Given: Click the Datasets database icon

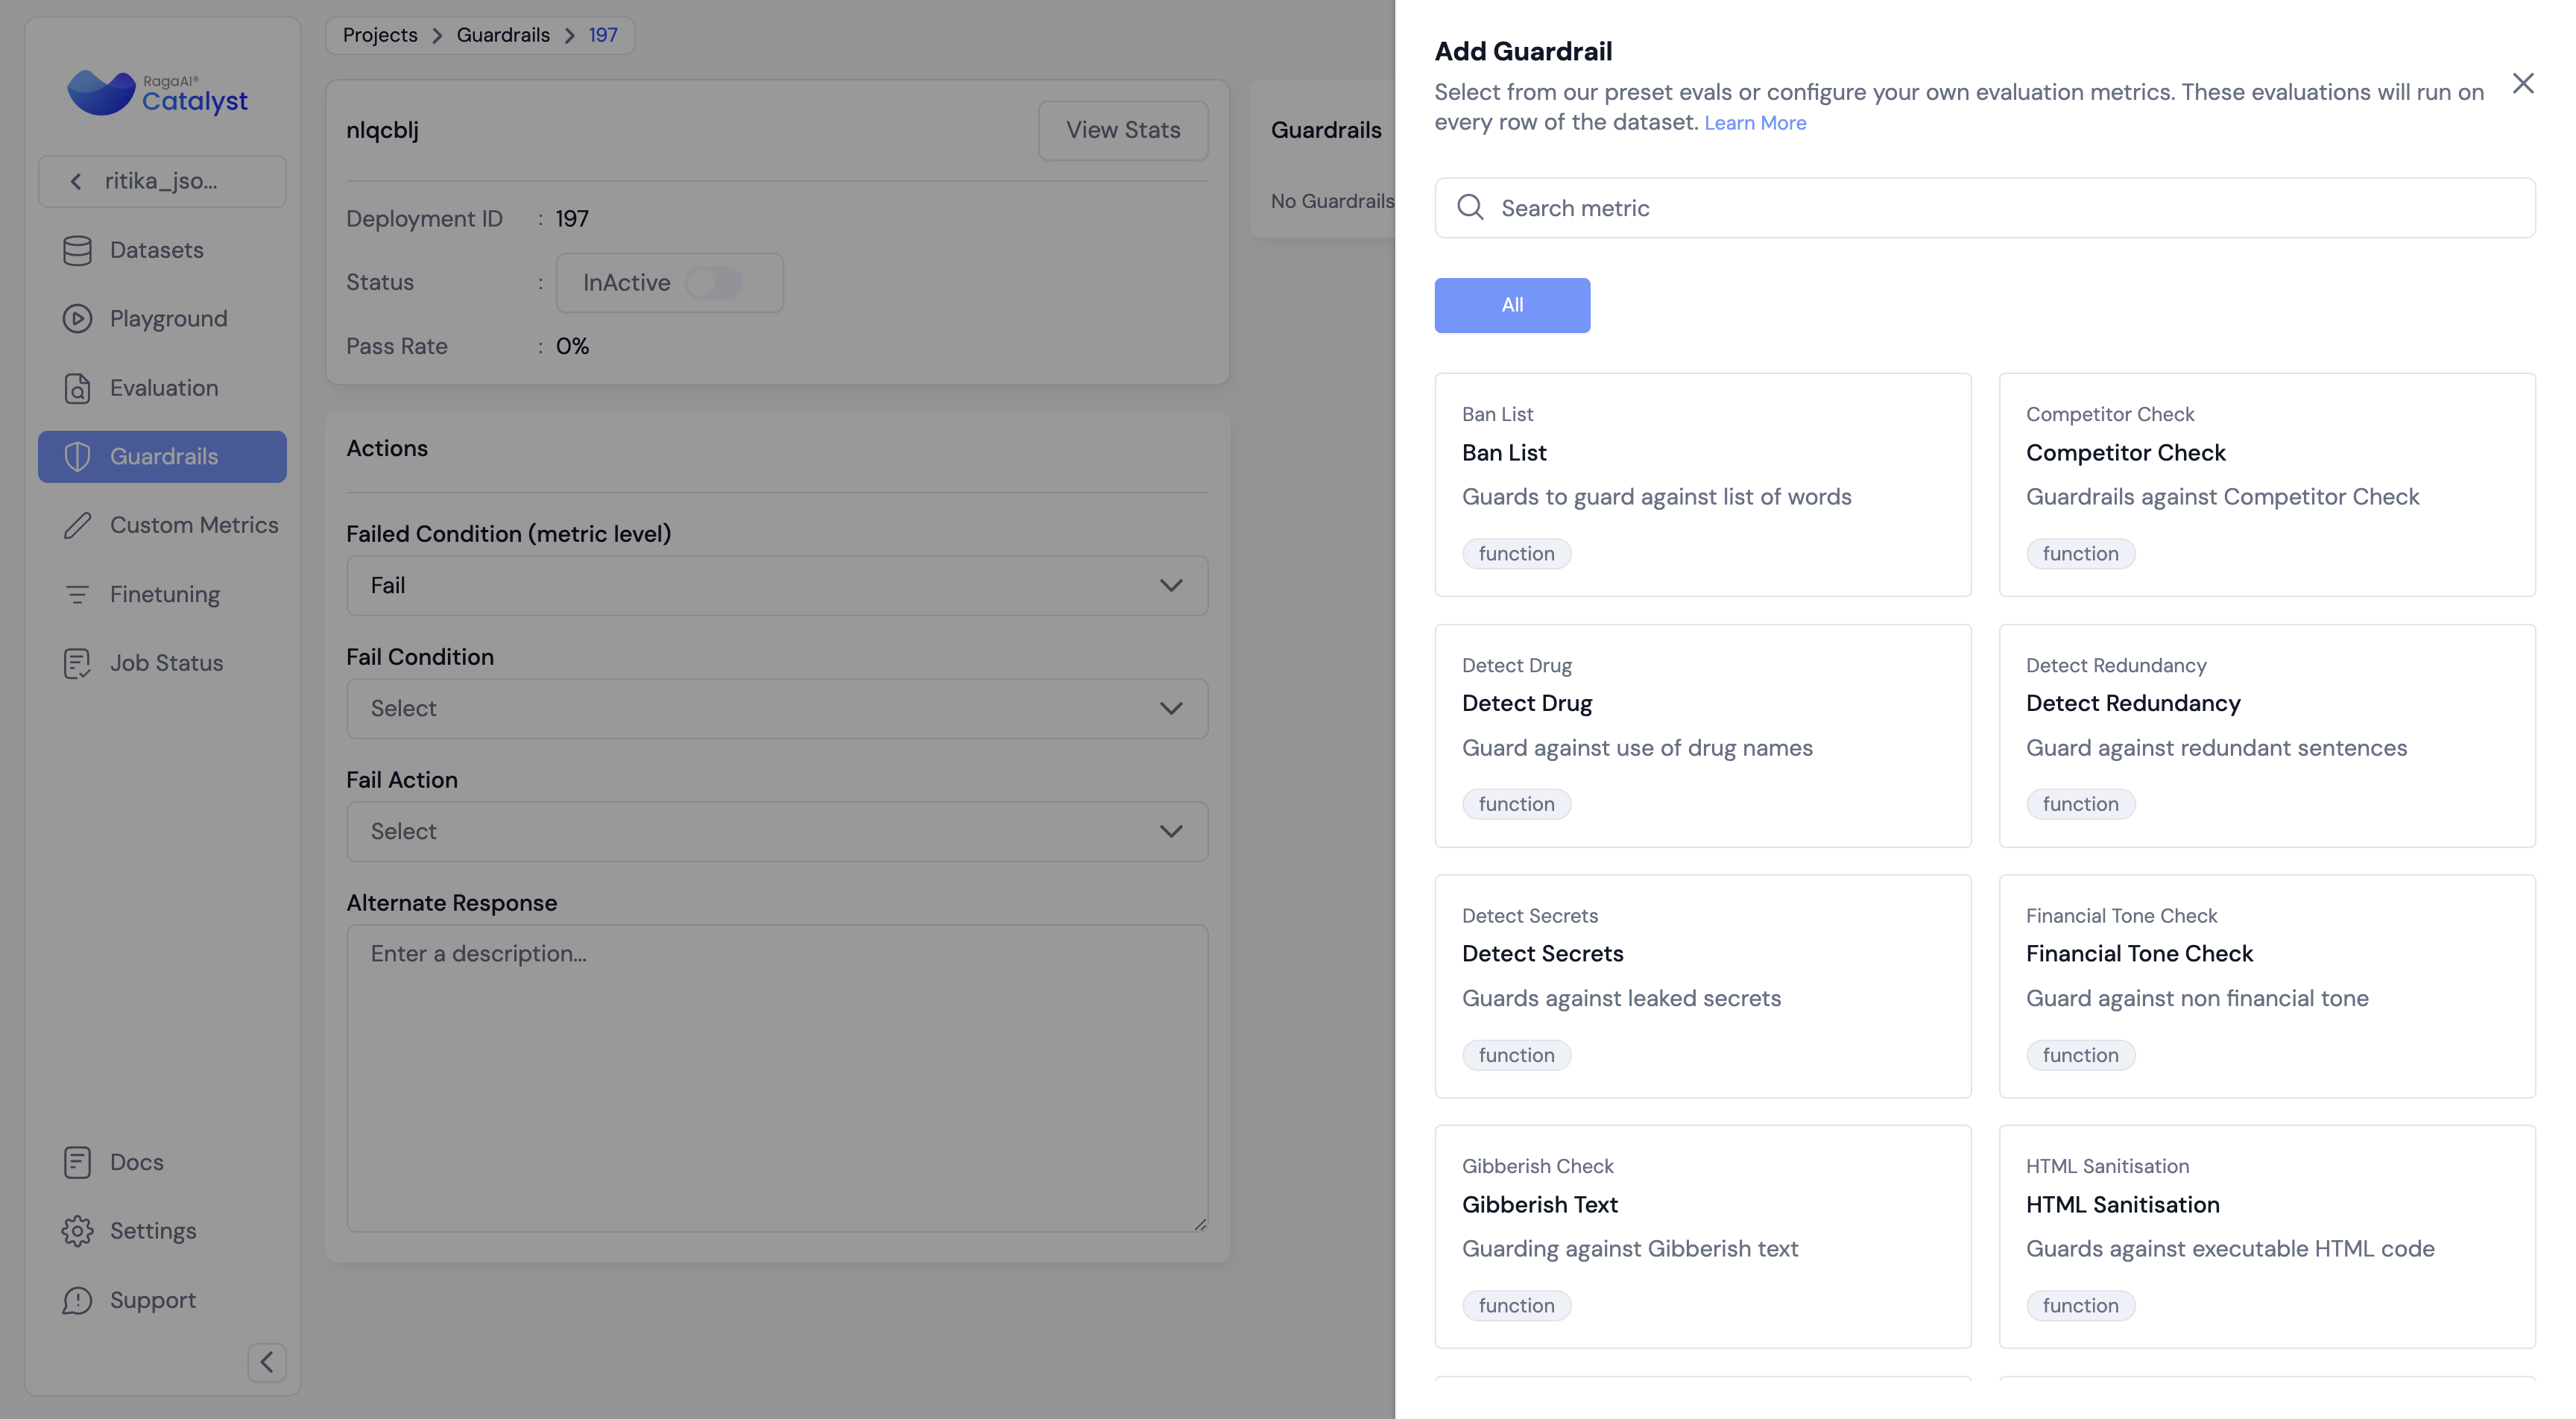Looking at the screenshot, I should pos(77,250).
